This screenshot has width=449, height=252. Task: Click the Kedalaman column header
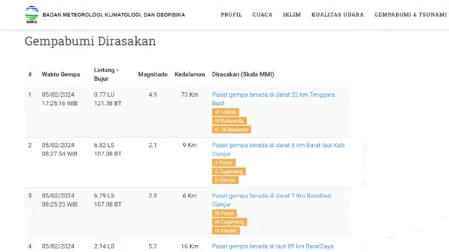pos(189,75)
